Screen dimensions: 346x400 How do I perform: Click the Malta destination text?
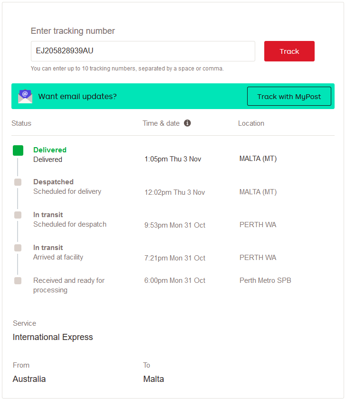click(154, 379)
